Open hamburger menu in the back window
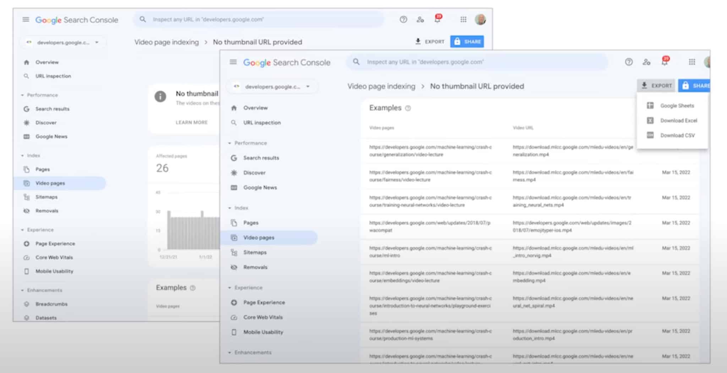Image resolution: width=727 pixels, height=373 pixels. [x=26, y=20]
